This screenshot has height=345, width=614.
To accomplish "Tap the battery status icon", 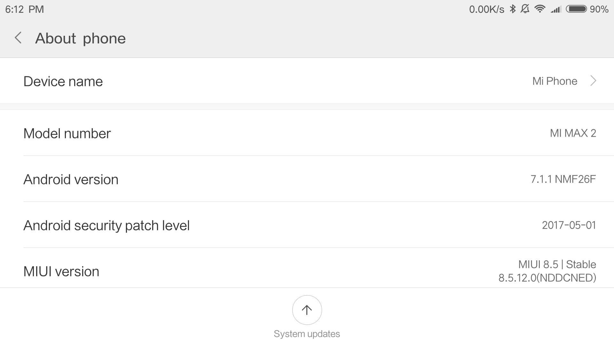I will (576, 9).
